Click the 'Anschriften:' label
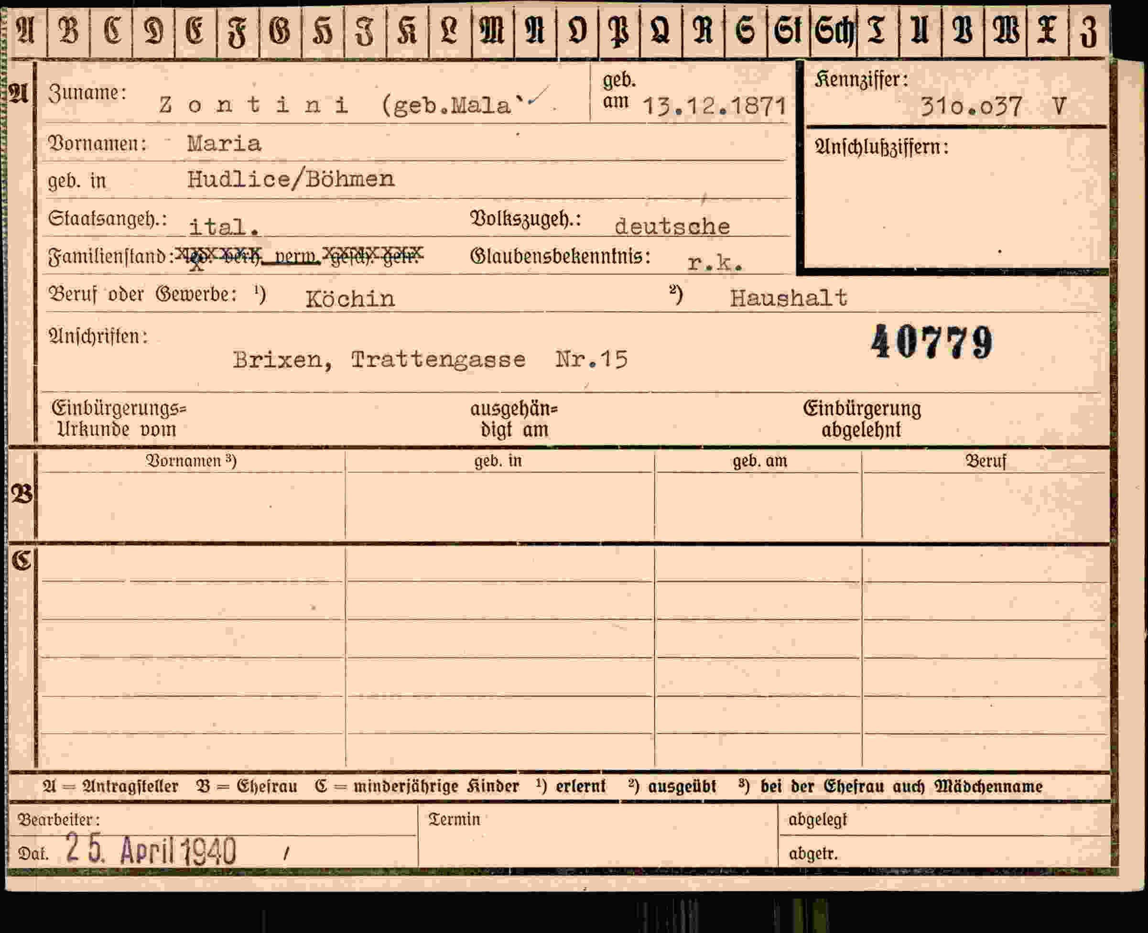 (x=98, y=337)
